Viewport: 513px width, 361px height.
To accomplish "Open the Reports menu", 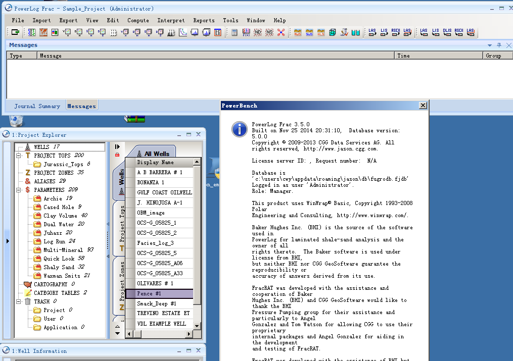I will pos(204,20).
